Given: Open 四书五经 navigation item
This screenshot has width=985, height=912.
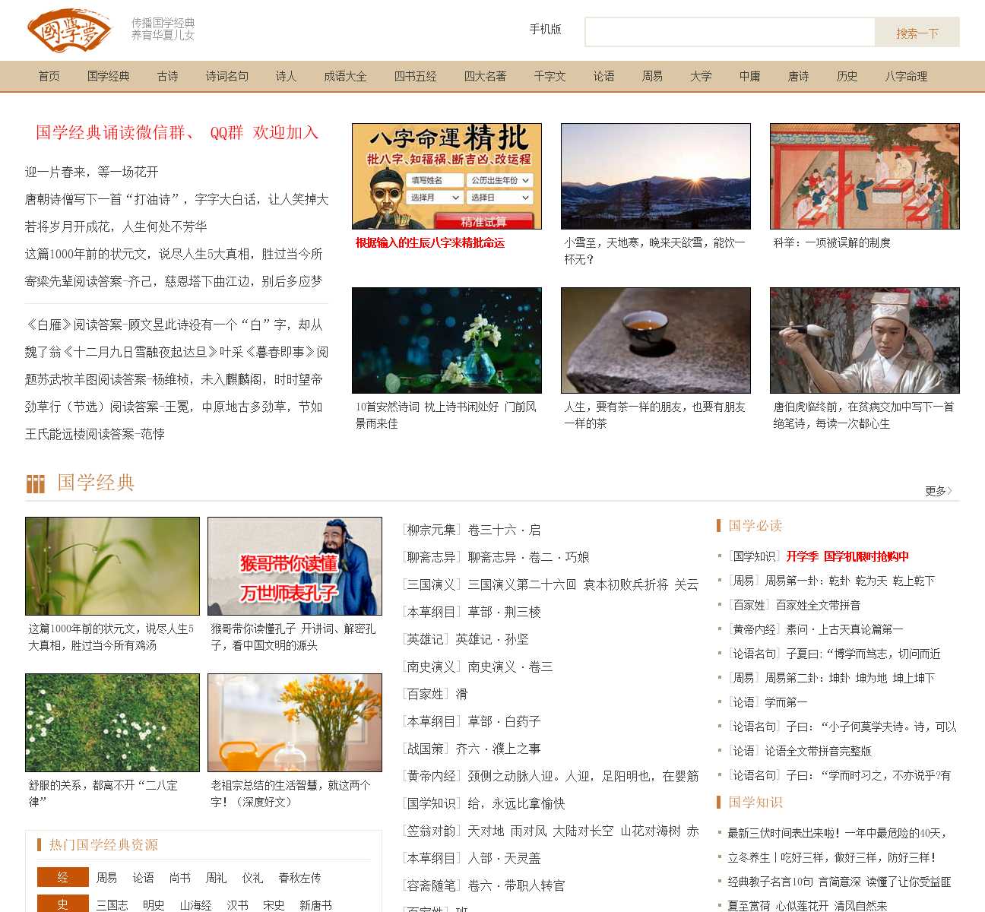Looking at the screenshot, I should point(415,76).
